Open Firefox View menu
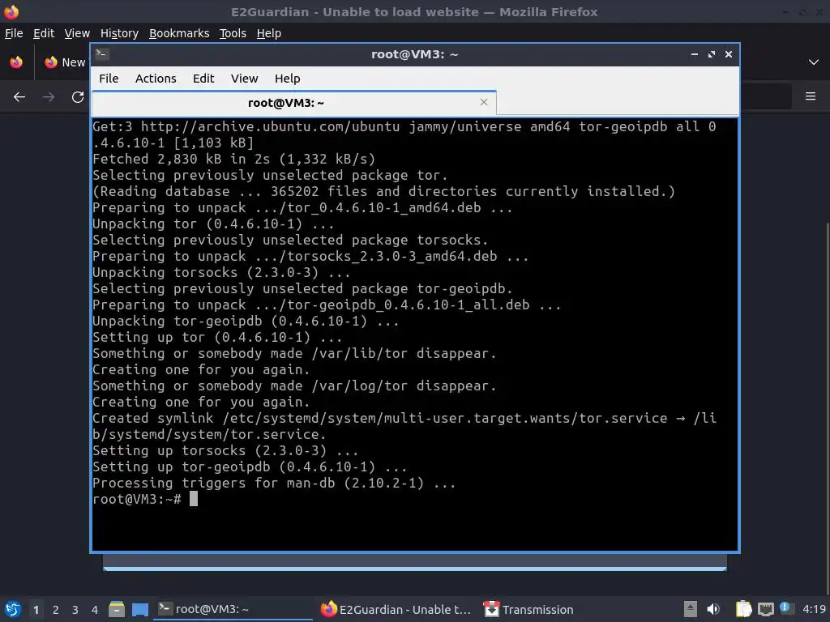The height and width of the screenshot is (622, 830). (77, 33)
